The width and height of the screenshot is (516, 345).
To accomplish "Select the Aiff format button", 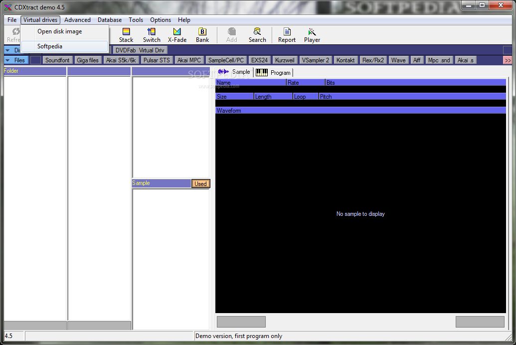I will 417,60.
